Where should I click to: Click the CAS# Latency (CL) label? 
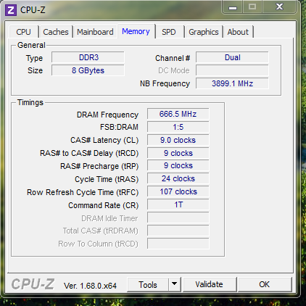tap(104, 140)
